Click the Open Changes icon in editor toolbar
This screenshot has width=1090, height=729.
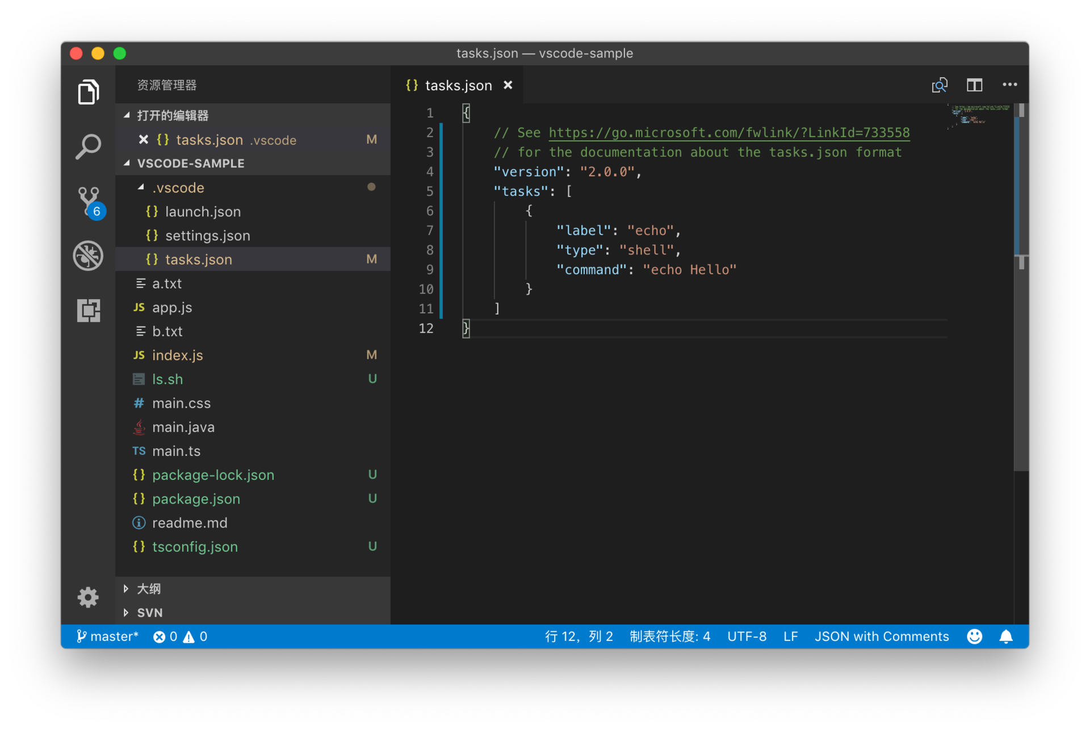click(x=940, y=85)
